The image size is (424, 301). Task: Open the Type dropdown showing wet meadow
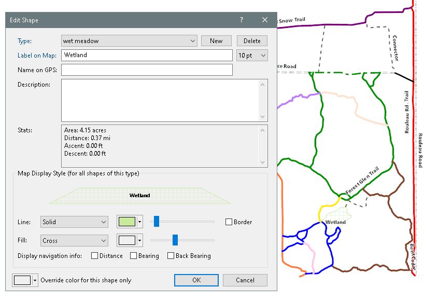[x=129, y=41]
